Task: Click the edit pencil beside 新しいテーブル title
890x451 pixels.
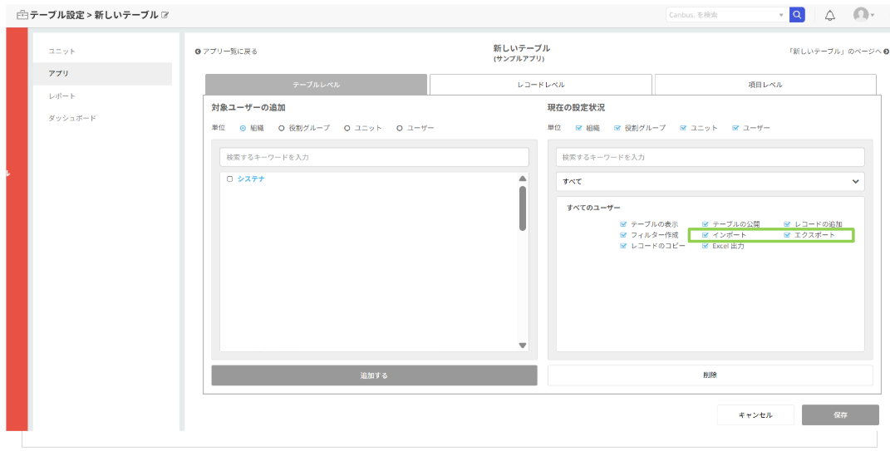Action: [x=165, y=15]
